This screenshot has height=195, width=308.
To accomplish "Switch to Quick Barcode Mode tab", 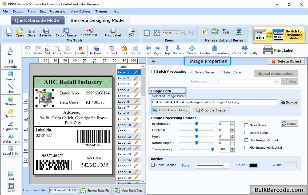I will [38, 20].
